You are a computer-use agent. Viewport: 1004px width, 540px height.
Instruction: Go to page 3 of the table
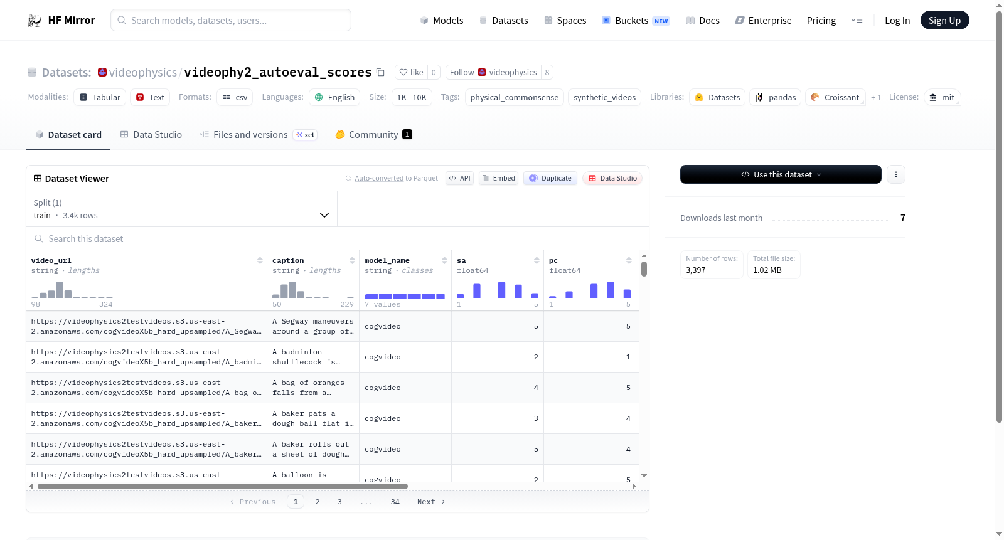tap(339, 502)
